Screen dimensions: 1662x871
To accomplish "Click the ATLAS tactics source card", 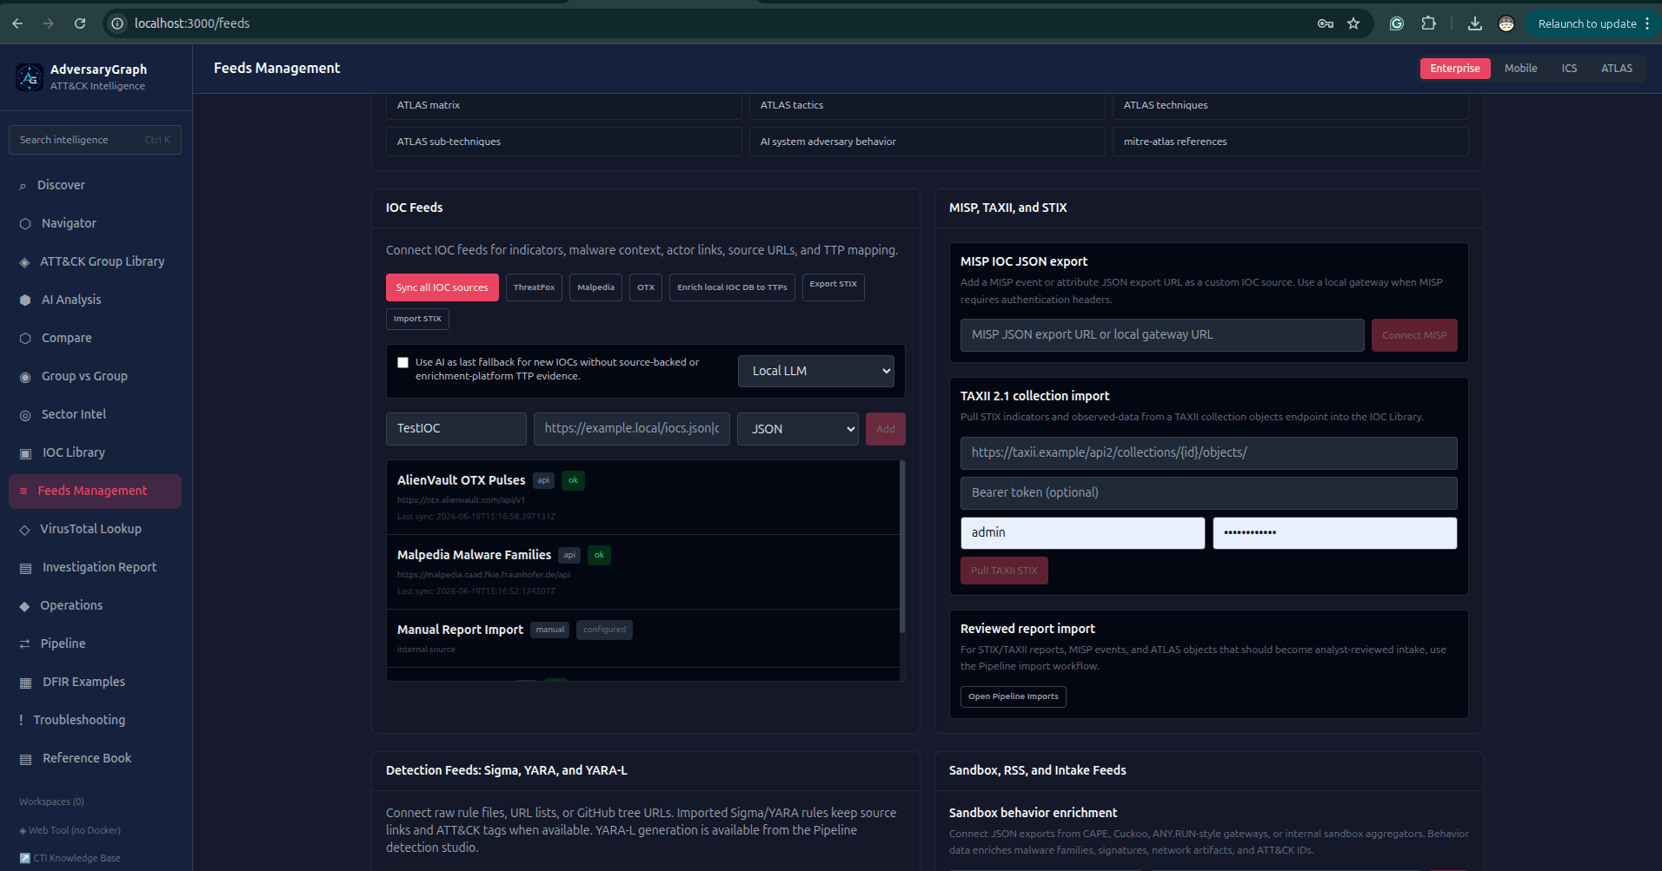I will (927, 105).
